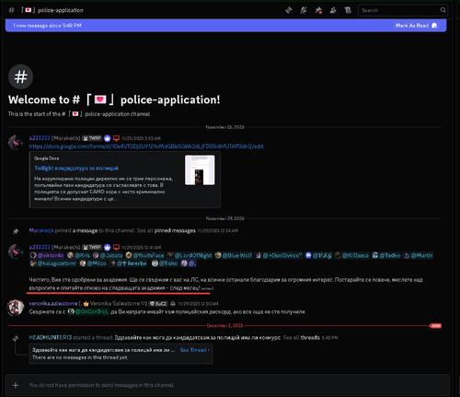Click 'a message' link in the pinned notice
Image resolution: width=460 pixels, height=397 pixels.
(x=85, y=230)
